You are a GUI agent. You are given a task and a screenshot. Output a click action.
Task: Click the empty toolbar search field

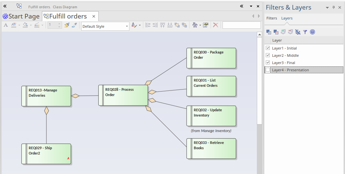pos(241,25)
